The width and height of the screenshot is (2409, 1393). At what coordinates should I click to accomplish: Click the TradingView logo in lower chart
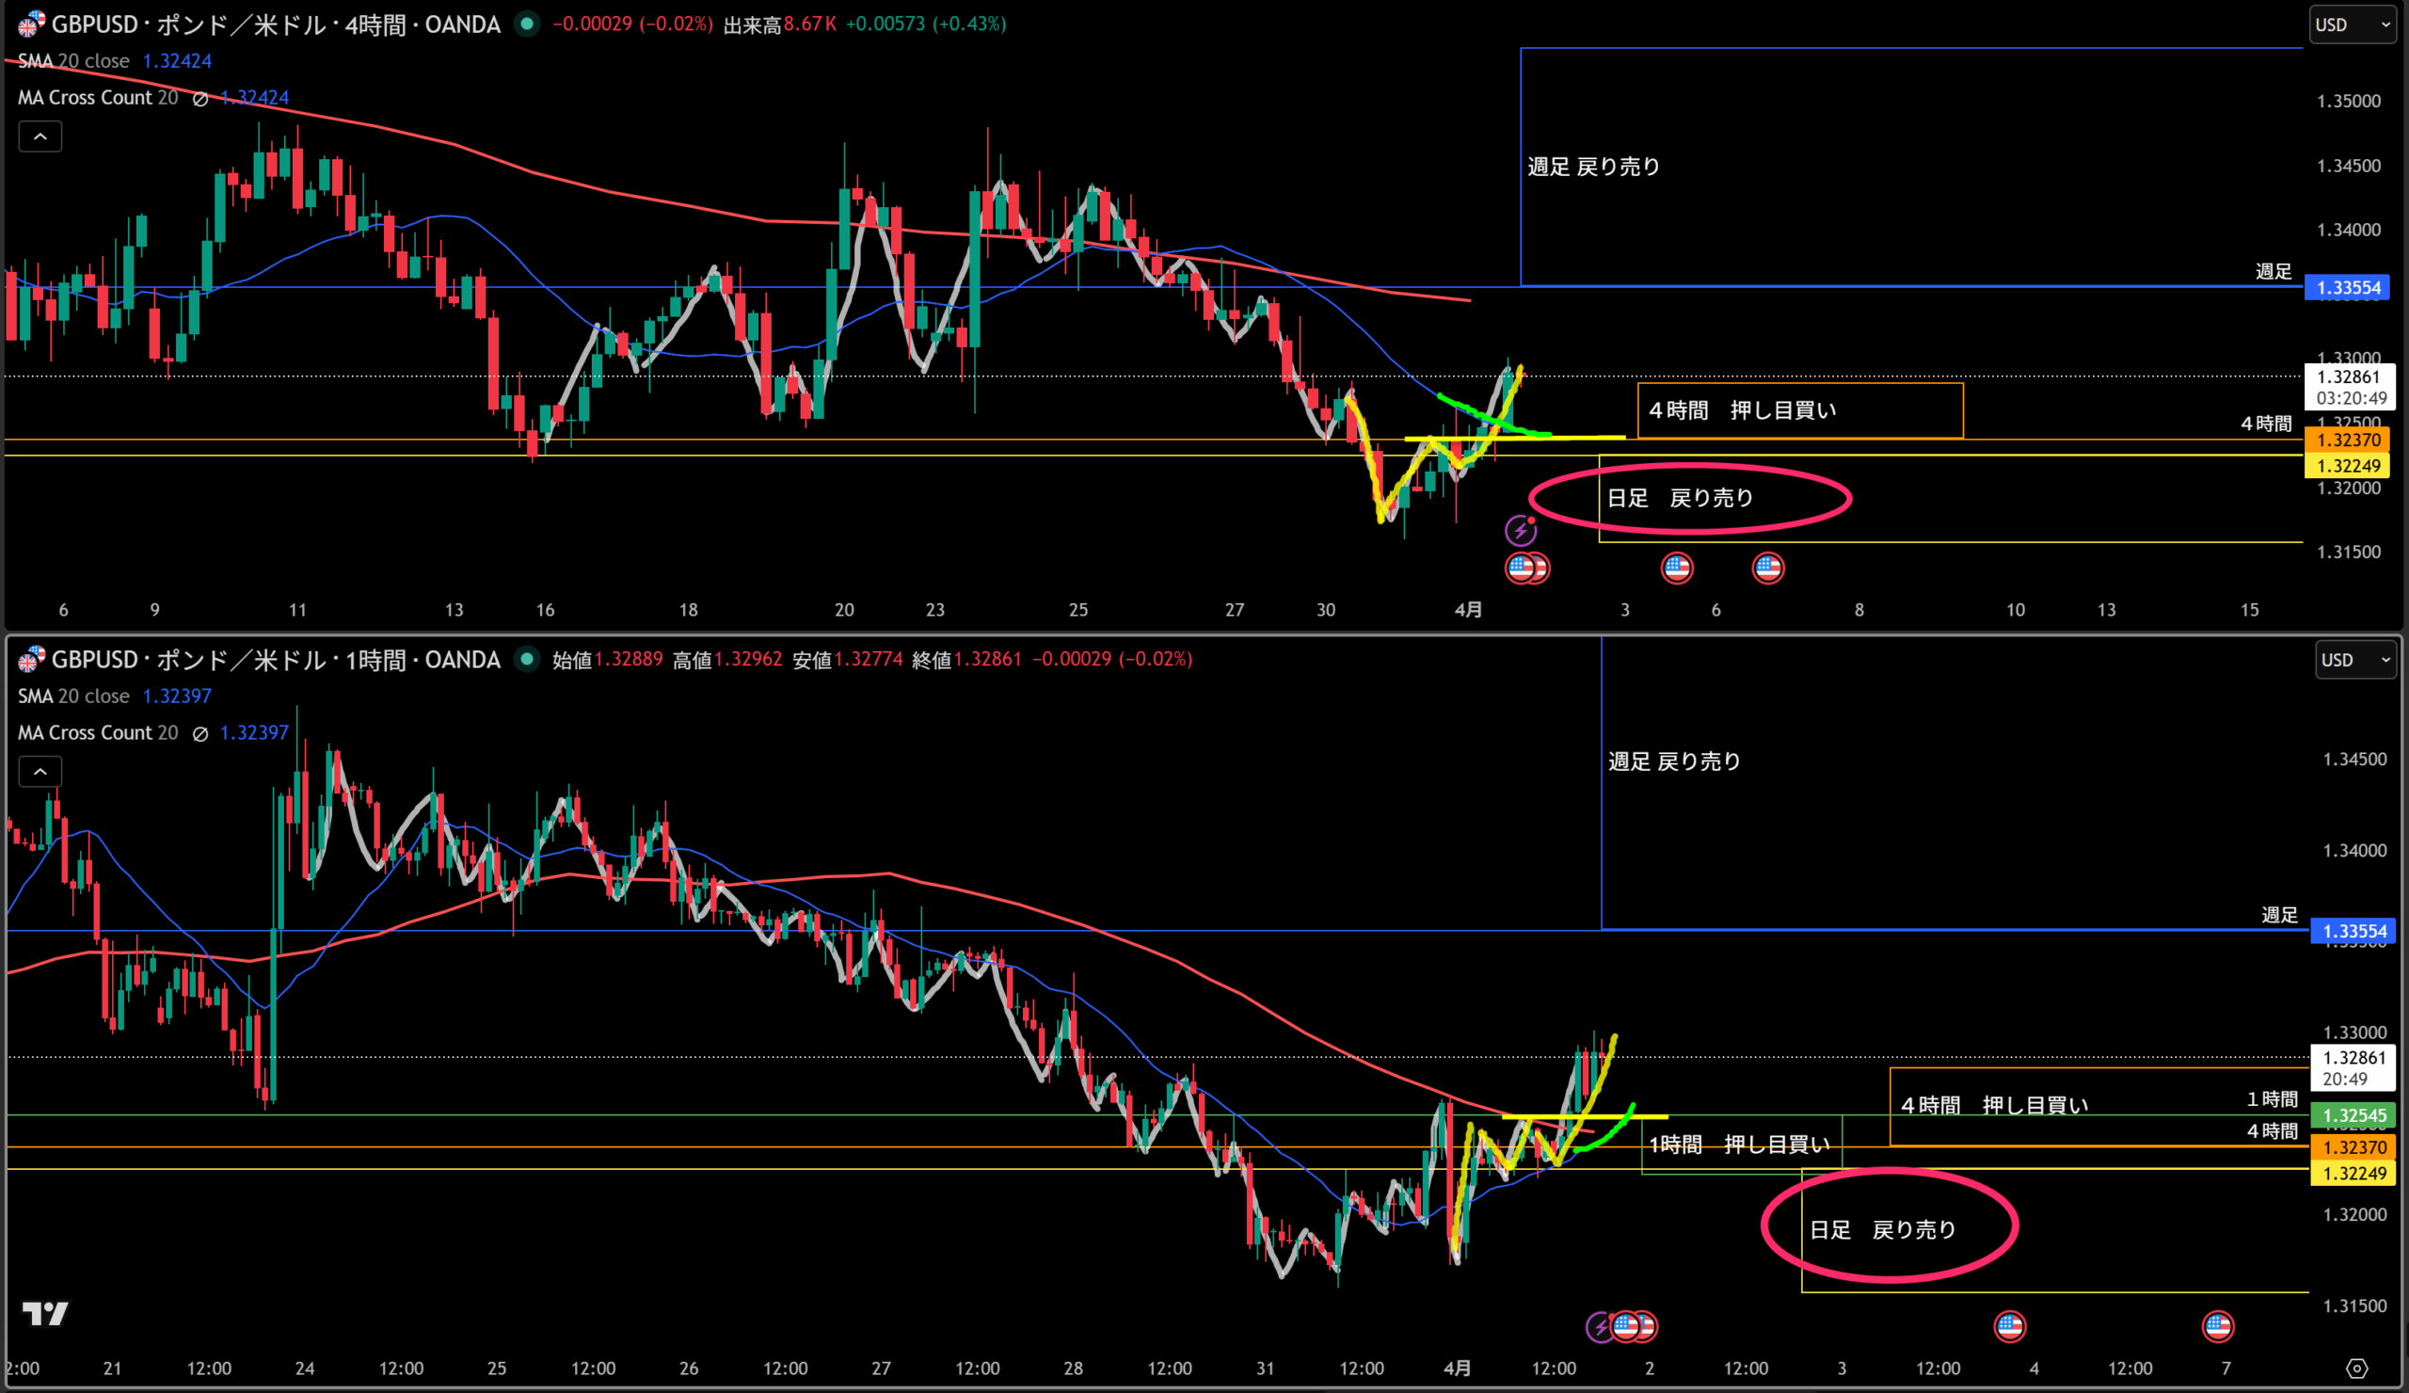(x=45, y=1314)
